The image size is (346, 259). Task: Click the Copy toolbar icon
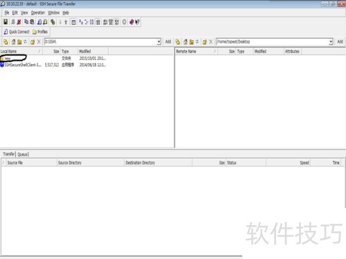coord(26,22)
